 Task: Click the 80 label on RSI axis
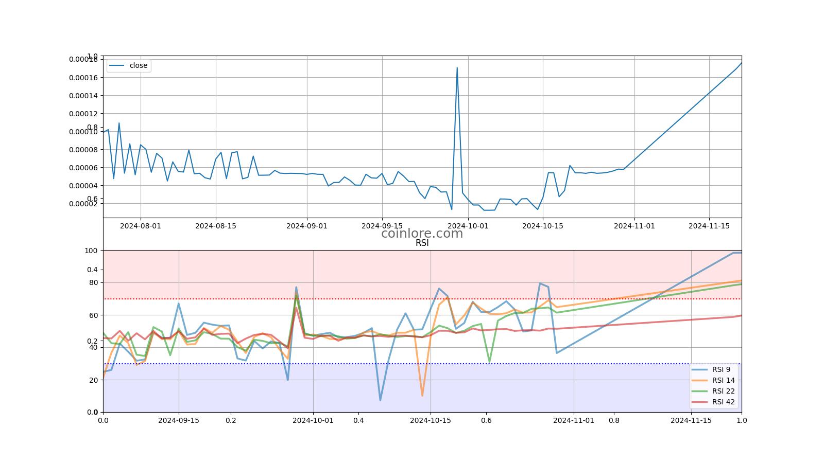[93, 282]
